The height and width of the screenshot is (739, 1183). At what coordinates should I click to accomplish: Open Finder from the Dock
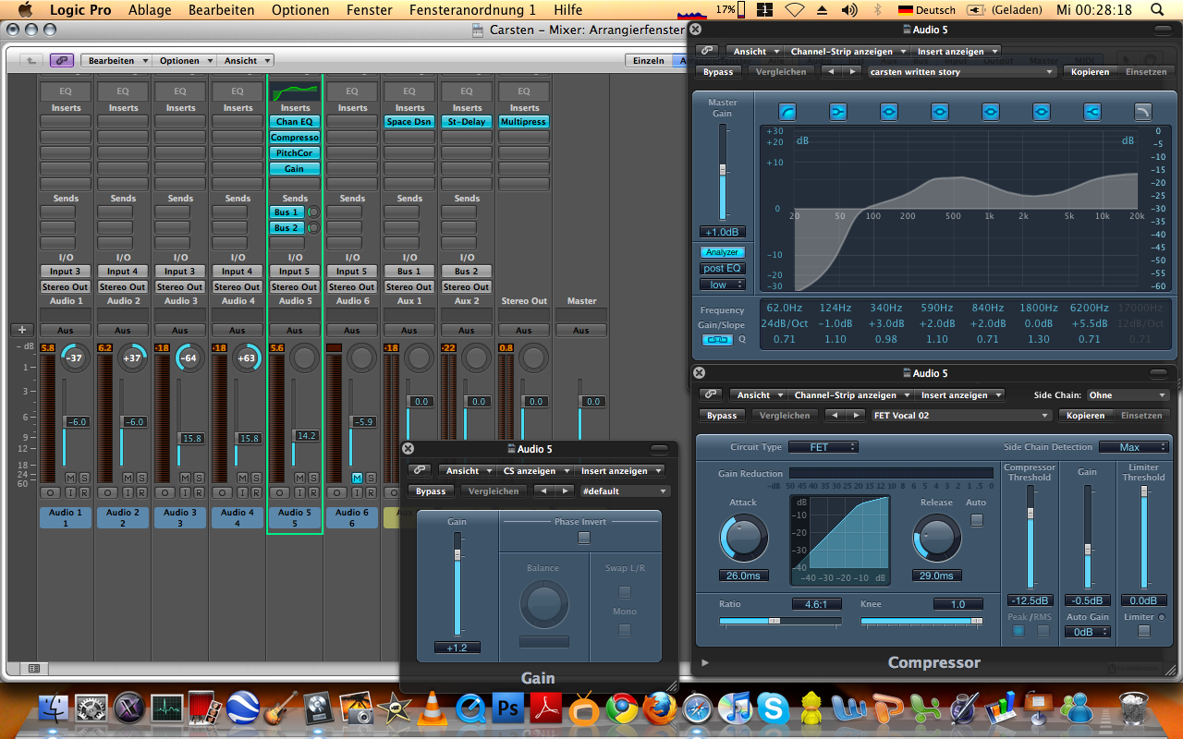[55, 709]
